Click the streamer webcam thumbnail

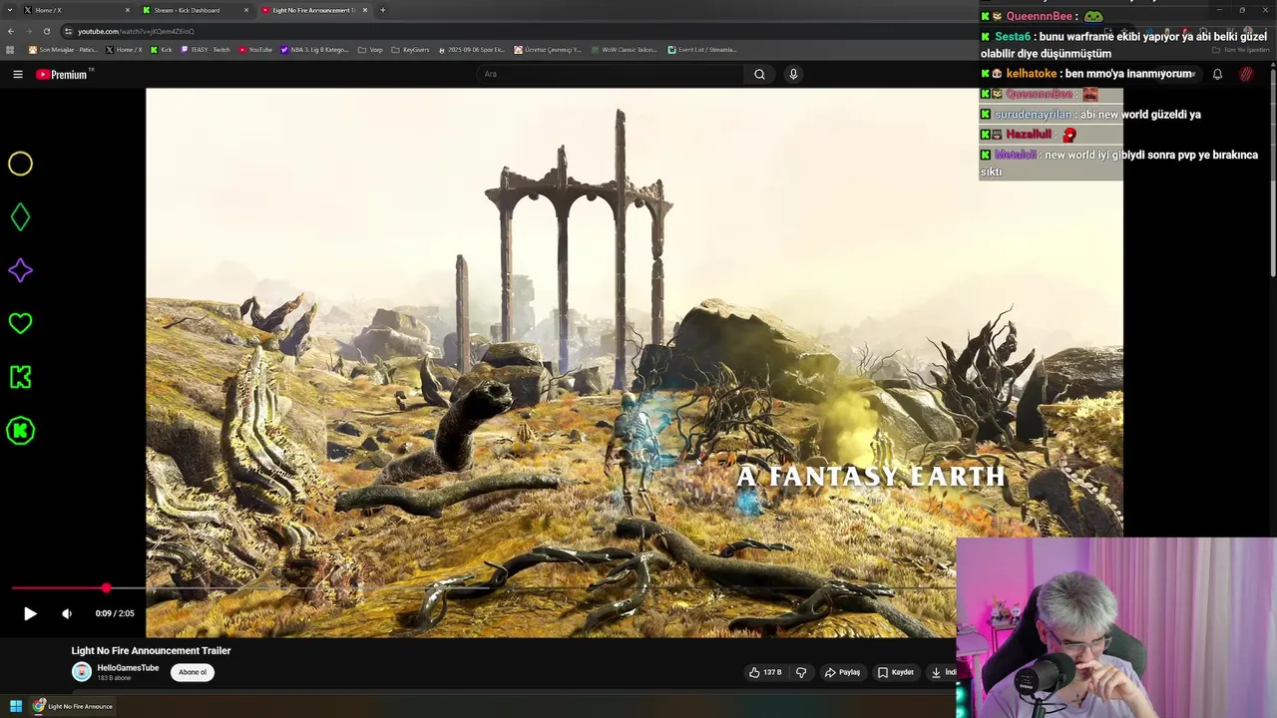[x=1116, y=628]
